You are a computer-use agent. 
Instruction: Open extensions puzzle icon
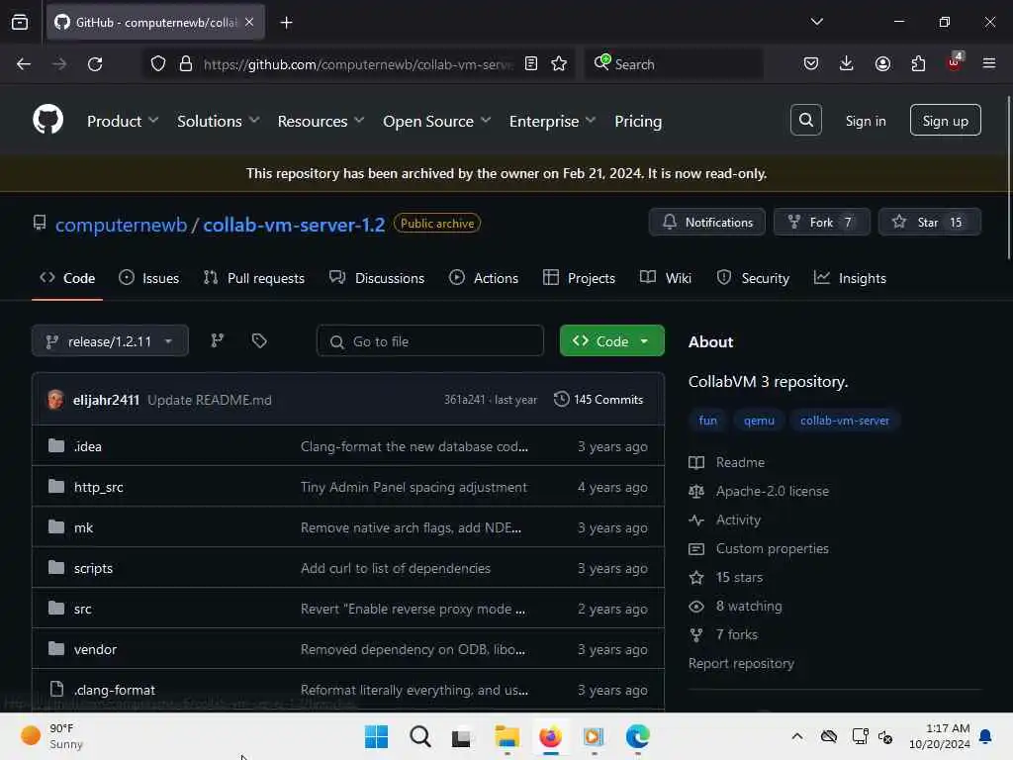(918, 64)
